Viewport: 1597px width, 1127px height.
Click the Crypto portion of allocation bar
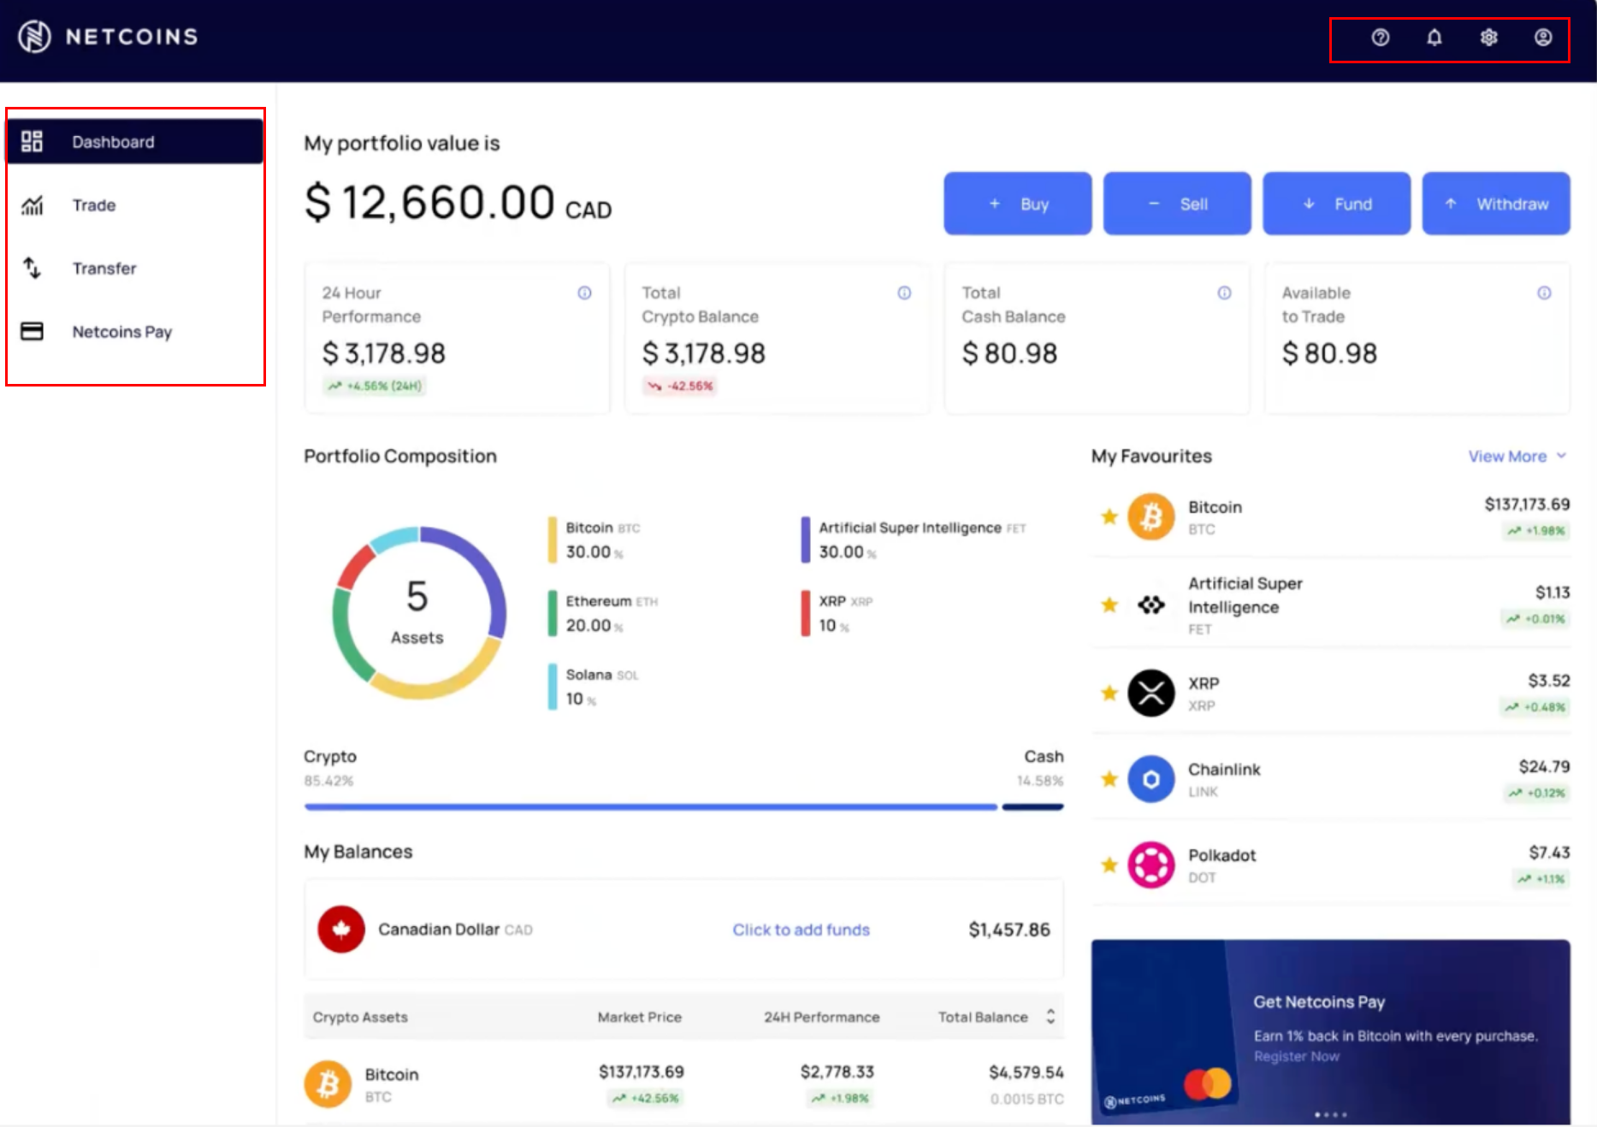point(650,806)
